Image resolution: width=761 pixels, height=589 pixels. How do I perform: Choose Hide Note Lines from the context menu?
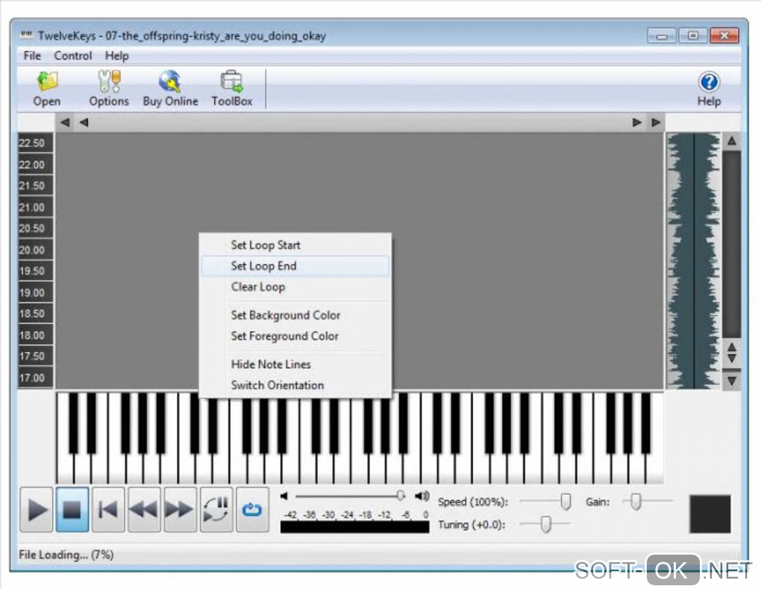tap(295, 364)
